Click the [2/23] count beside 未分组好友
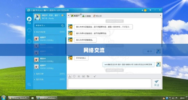The image size is (188, 100). click(62, 32)
